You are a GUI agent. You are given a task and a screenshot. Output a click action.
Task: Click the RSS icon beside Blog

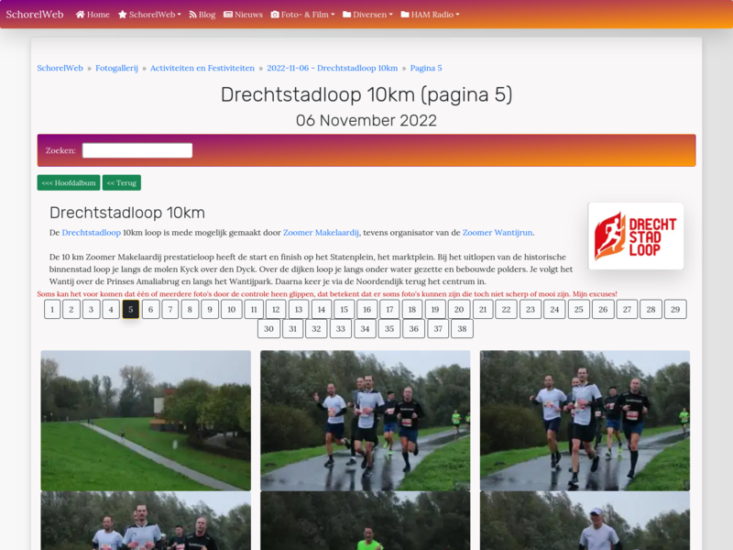192,15
